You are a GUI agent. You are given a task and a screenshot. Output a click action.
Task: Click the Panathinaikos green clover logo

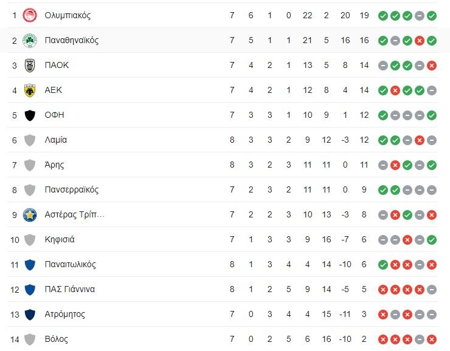click(30, 40)
